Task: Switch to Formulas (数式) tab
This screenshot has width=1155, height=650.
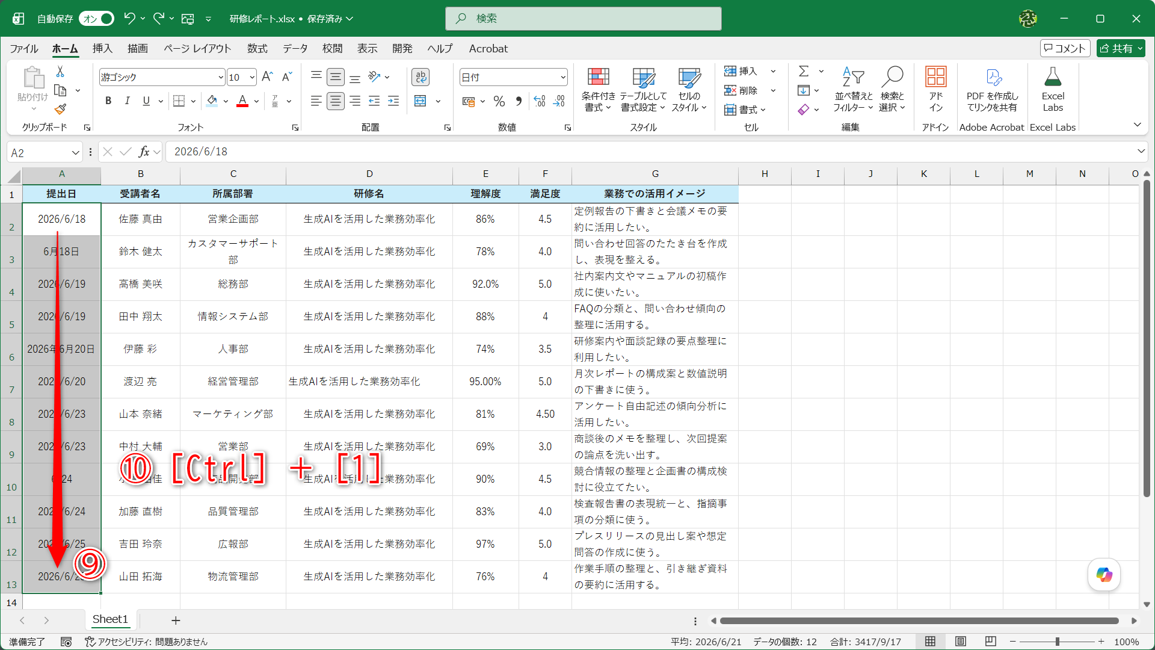Action: point(257,49)
